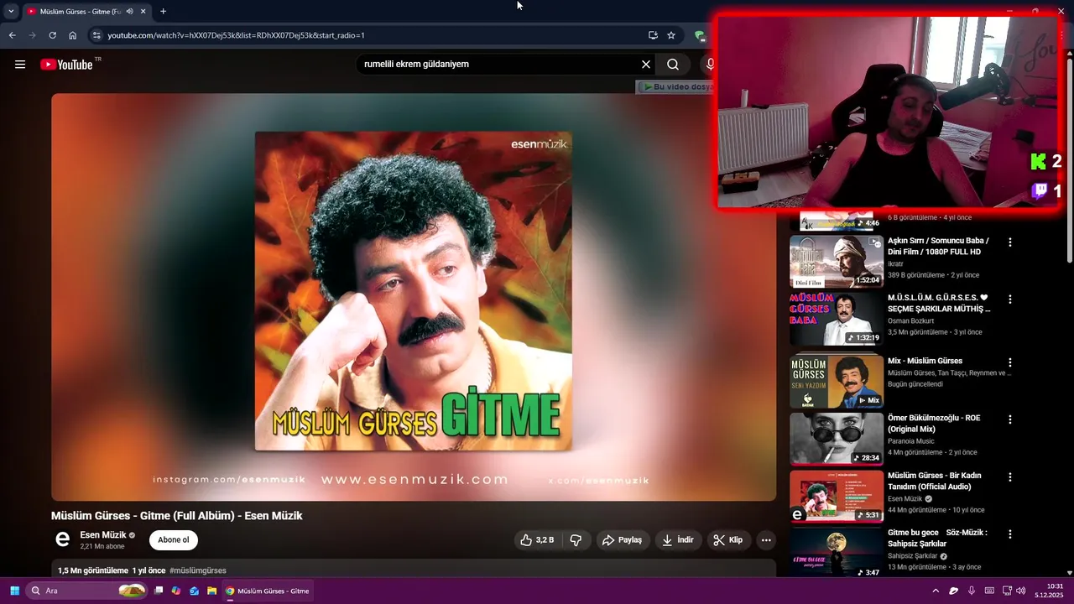Open File Explorer from taskbar
The width and height of the screenshot is (1074, 604).
211,591
